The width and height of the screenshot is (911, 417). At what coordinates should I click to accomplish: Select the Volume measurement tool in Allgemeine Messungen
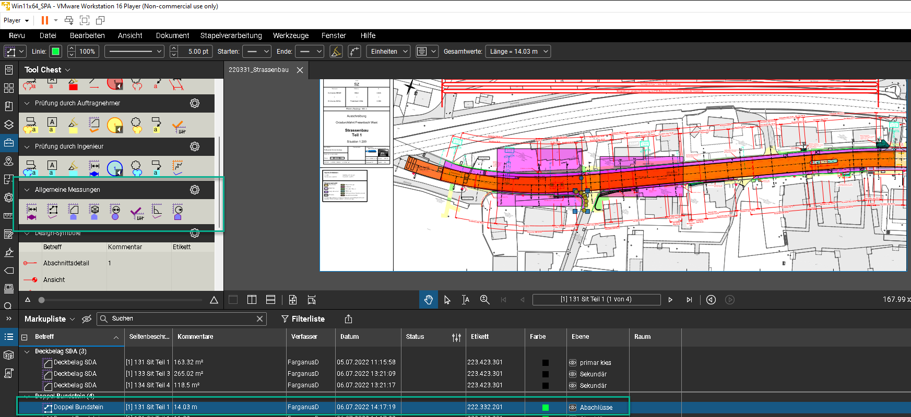pos(94,211)
